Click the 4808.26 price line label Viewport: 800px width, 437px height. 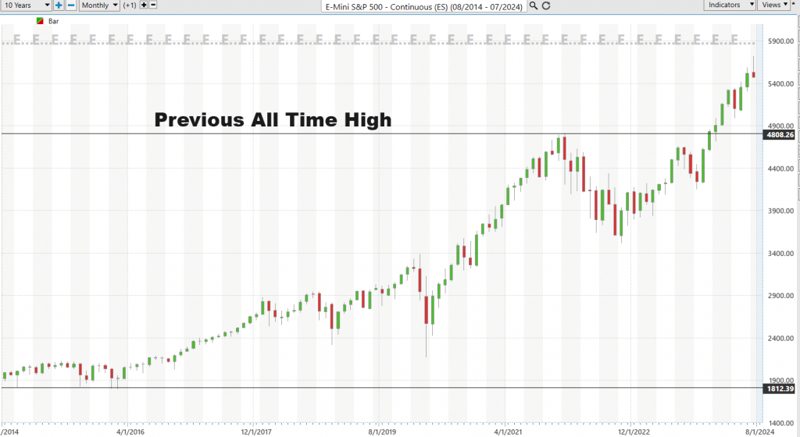coord(779,134)
